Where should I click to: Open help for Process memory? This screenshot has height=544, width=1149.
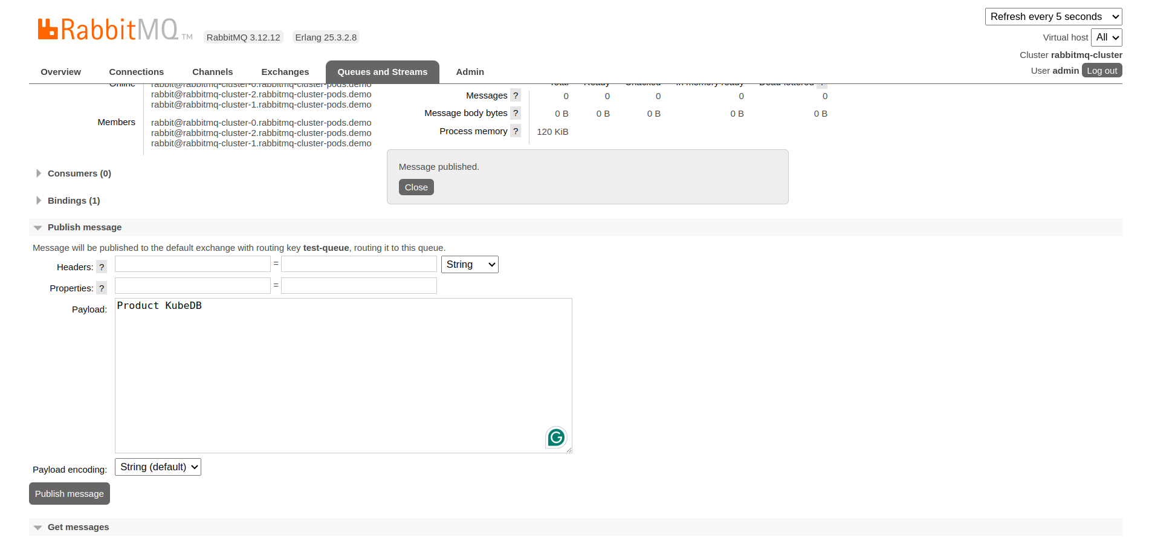tap(515, 131)
